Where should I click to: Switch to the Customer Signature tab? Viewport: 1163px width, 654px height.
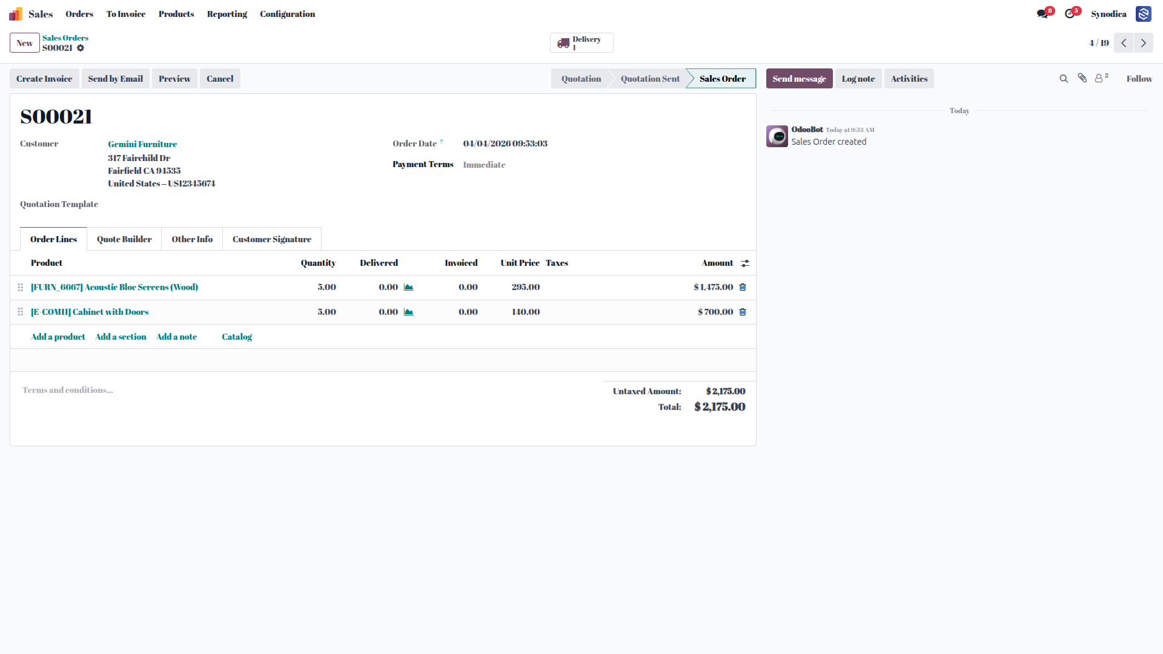pyautogui.click(x=272, y=239)
